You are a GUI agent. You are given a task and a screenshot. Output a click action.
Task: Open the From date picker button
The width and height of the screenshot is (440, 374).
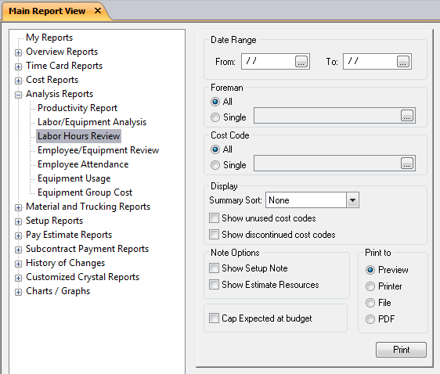click(301, 61)
